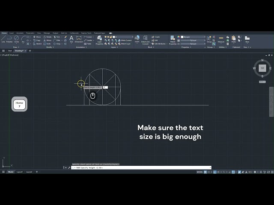The width and height of the screenshot is (274, 205).
Task: Click Edit Attributes button
Action: pos(158,44)
